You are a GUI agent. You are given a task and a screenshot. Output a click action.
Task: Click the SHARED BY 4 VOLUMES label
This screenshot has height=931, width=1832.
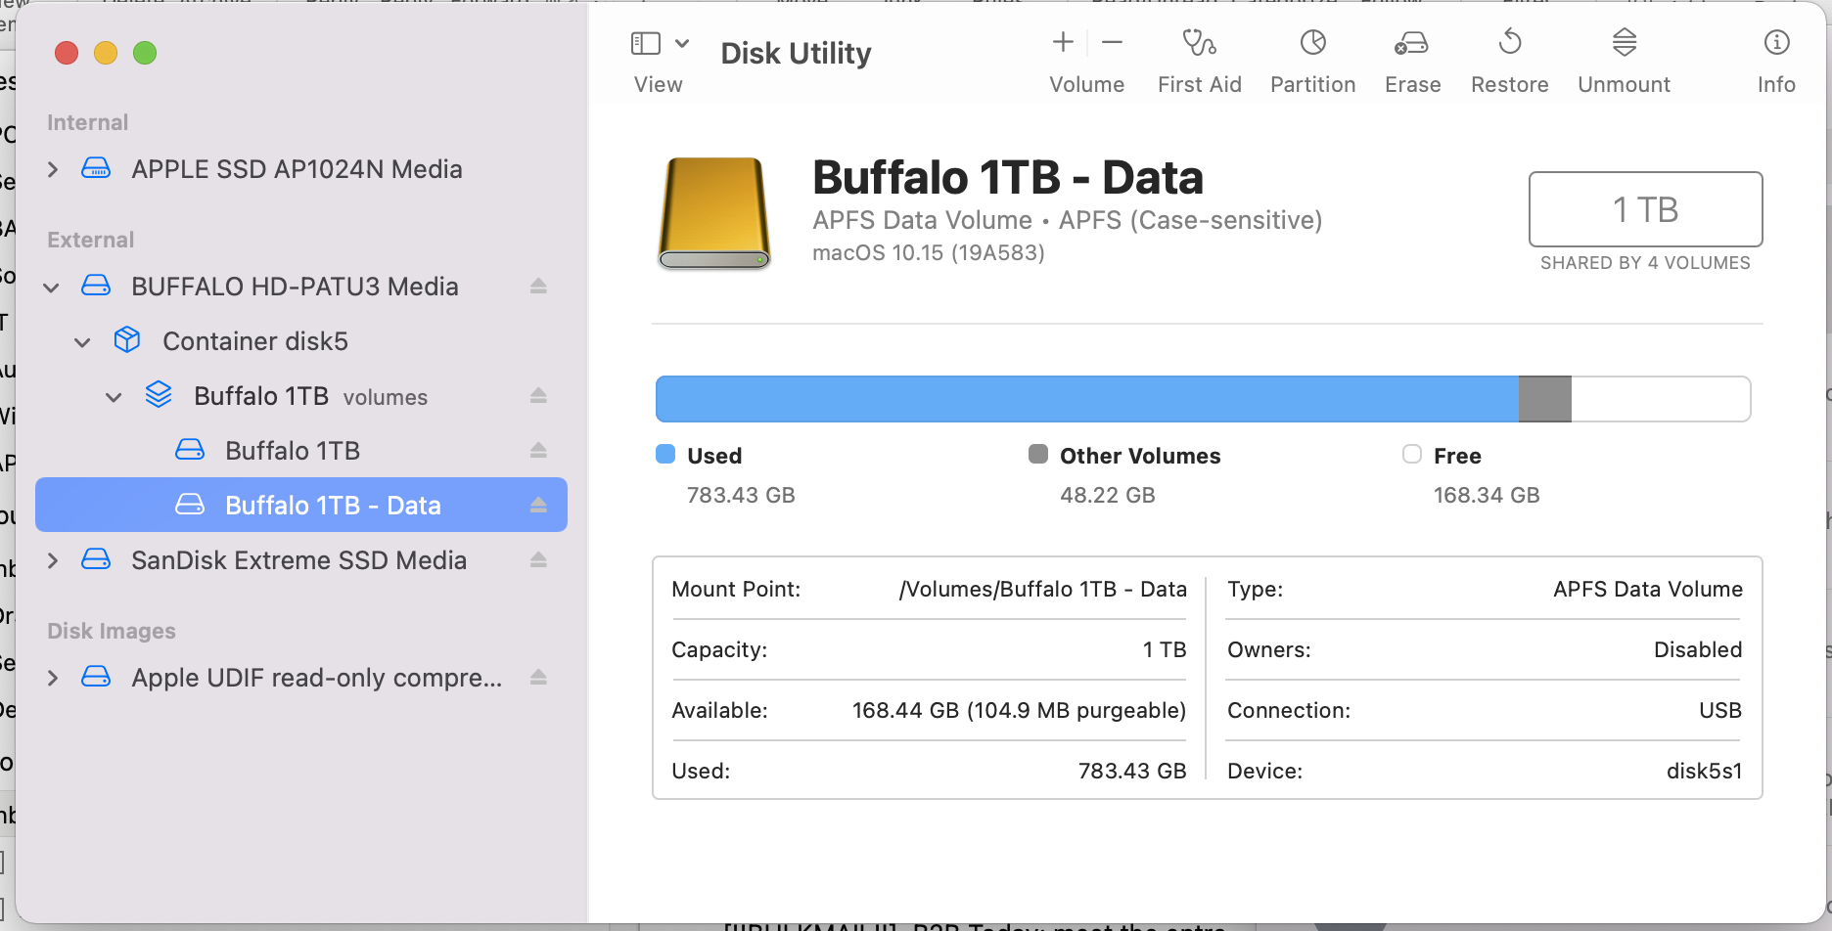tap(1645, 263)
